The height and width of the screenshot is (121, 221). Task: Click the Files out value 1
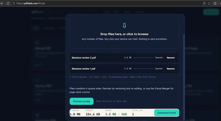133,114
